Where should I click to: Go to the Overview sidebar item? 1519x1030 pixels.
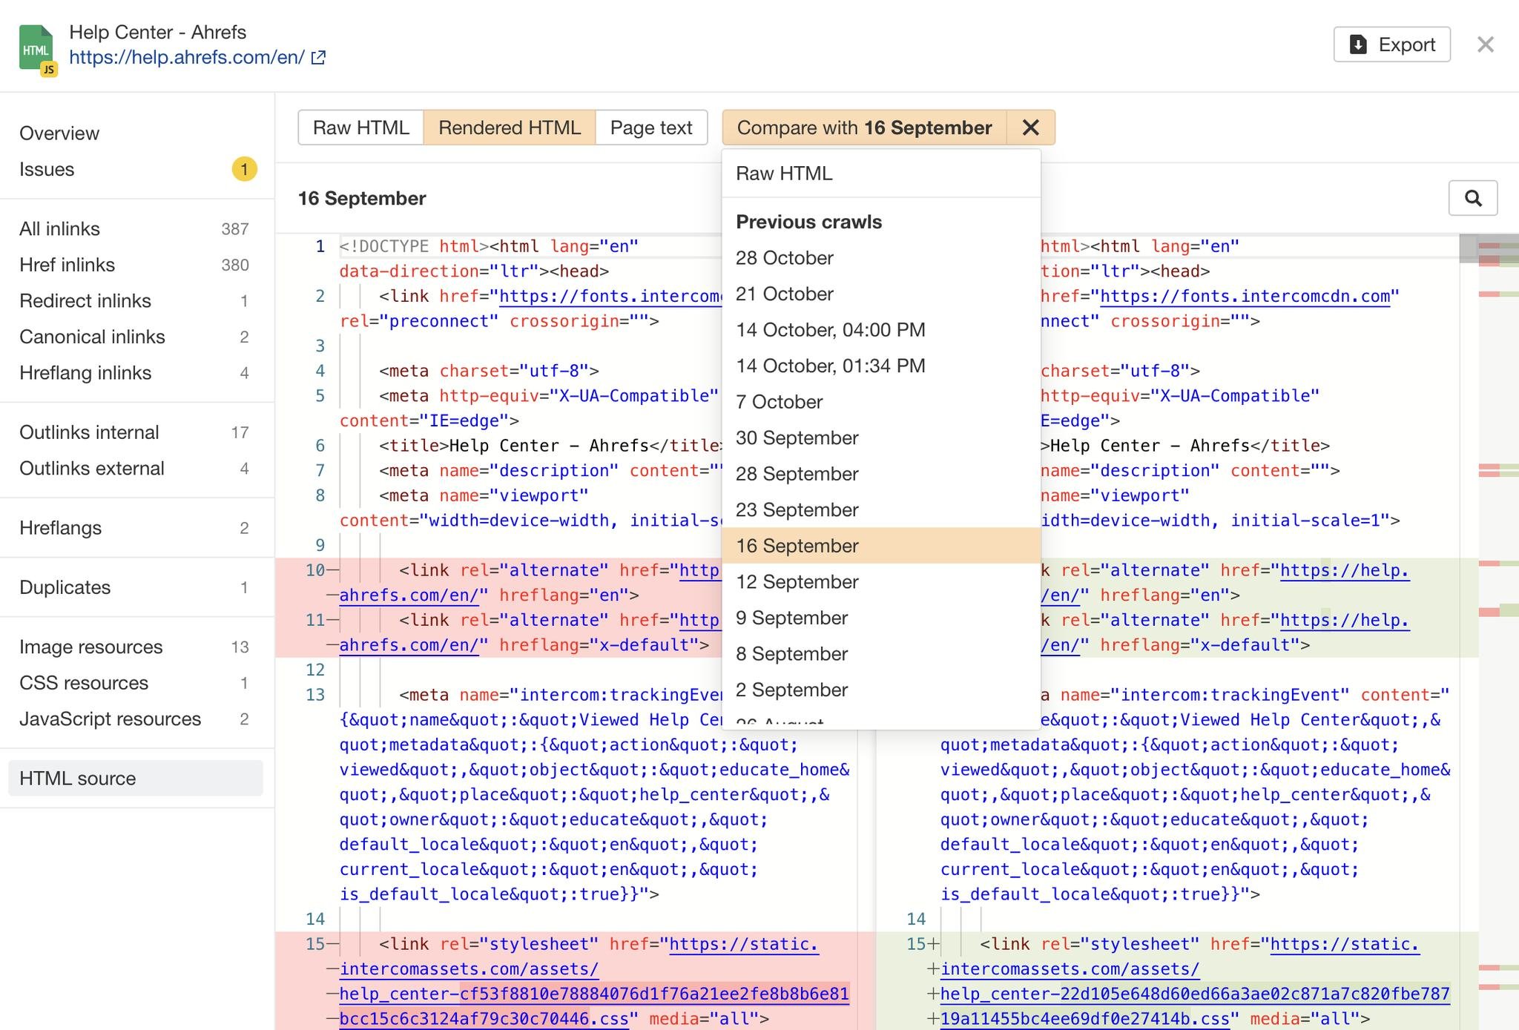tap(59, 133)
